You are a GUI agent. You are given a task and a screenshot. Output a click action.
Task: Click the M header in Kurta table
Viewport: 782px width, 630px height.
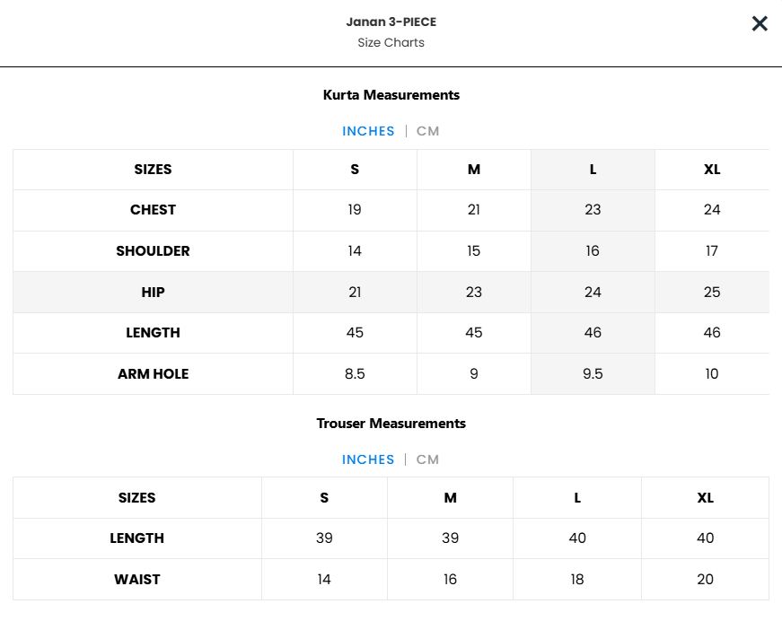pos(474,170)
